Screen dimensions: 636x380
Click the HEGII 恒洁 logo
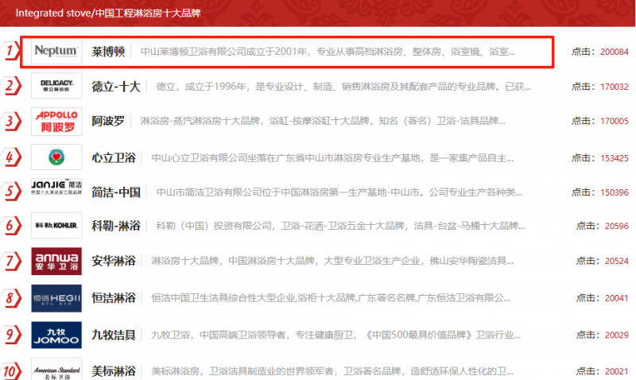(x=56, y=298)
